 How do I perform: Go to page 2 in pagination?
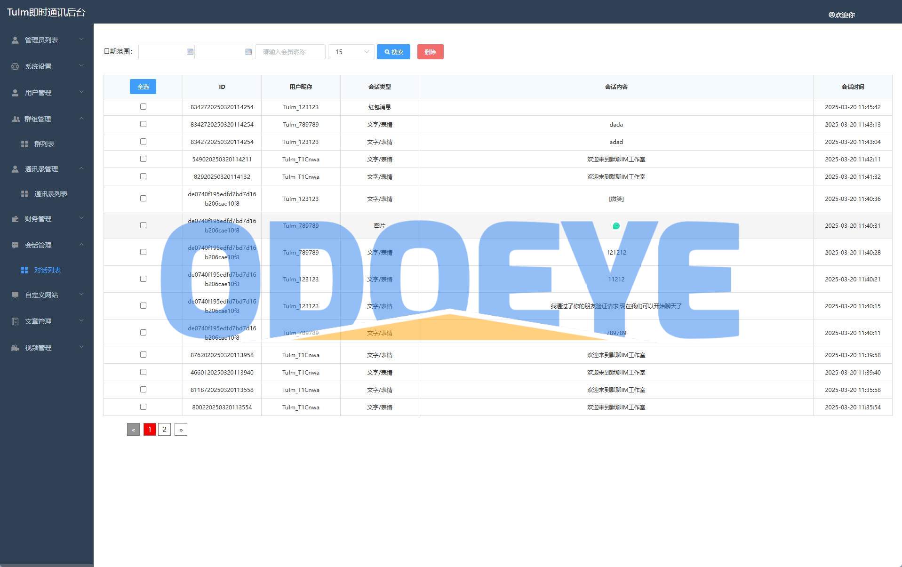(164, 430)
